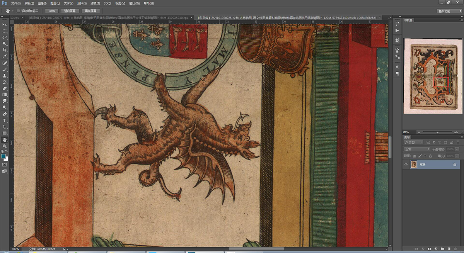This screenshot has width=464, height=253.
Task: Select the Pen tool
Action: pos(5,114)
